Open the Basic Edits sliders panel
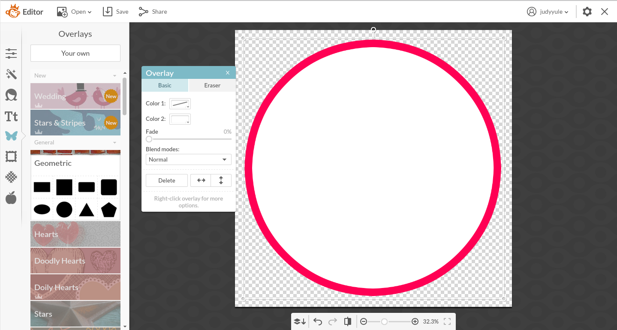 click(11, 54)
